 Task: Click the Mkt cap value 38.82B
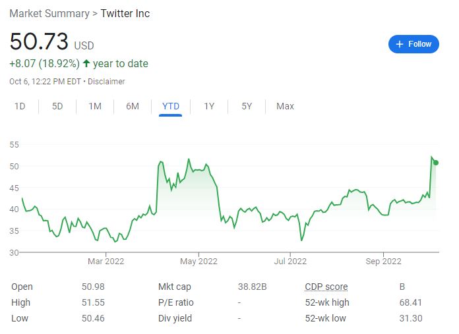click(x=252, y=287)
